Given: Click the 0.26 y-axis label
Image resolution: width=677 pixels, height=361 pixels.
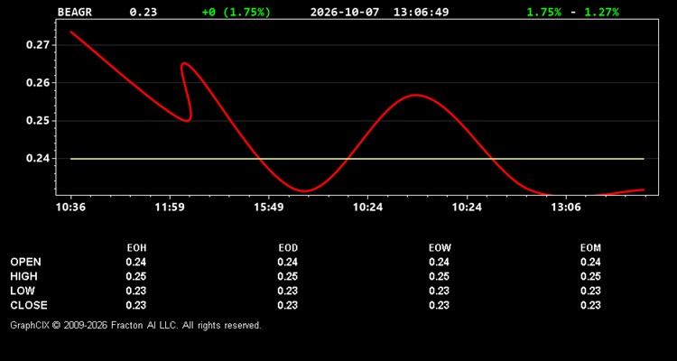Looking at the screenshot, I should coord(38,82).
